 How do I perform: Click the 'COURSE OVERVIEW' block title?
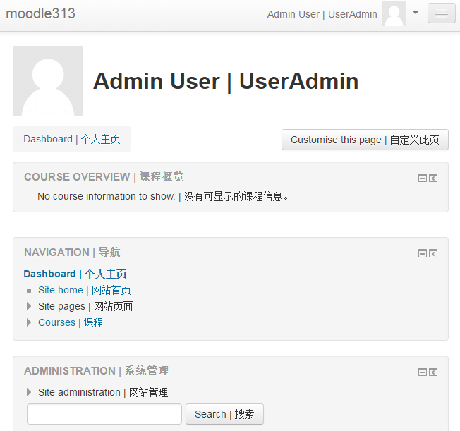tap(104, 177)
